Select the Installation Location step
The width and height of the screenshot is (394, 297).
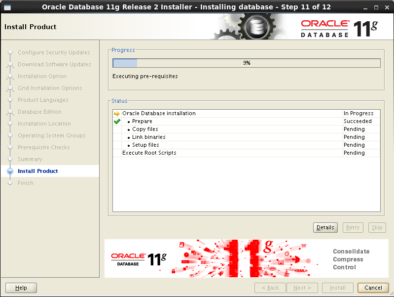[x=44, y=124]
